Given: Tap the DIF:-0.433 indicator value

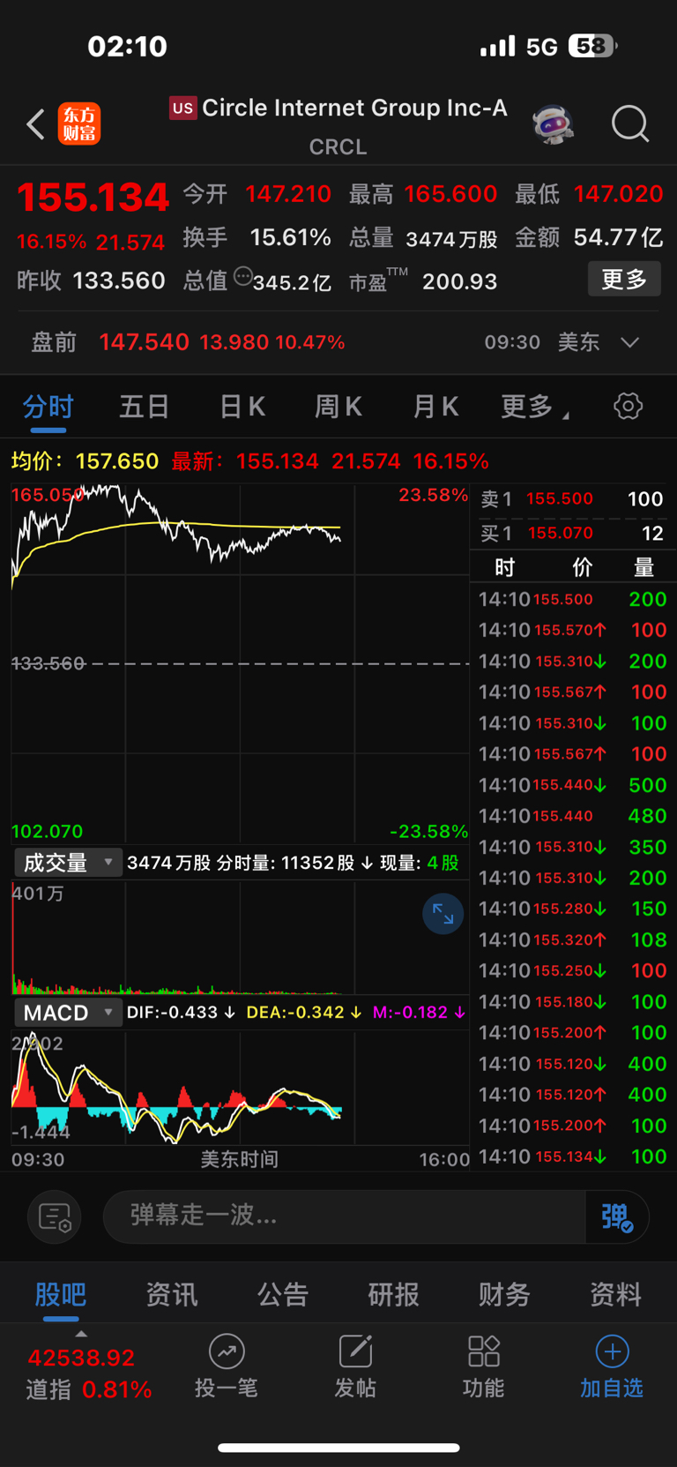Looking at the screenshot, I should (x=180, y=1013).
